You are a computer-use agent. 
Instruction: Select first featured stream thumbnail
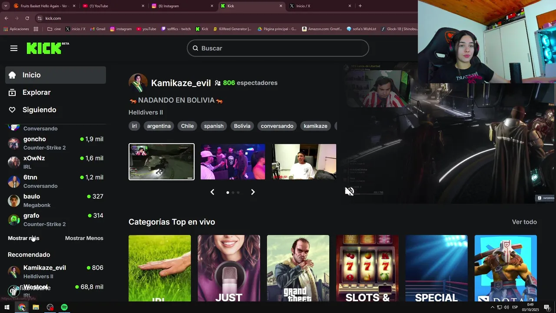tap(162, 162)
